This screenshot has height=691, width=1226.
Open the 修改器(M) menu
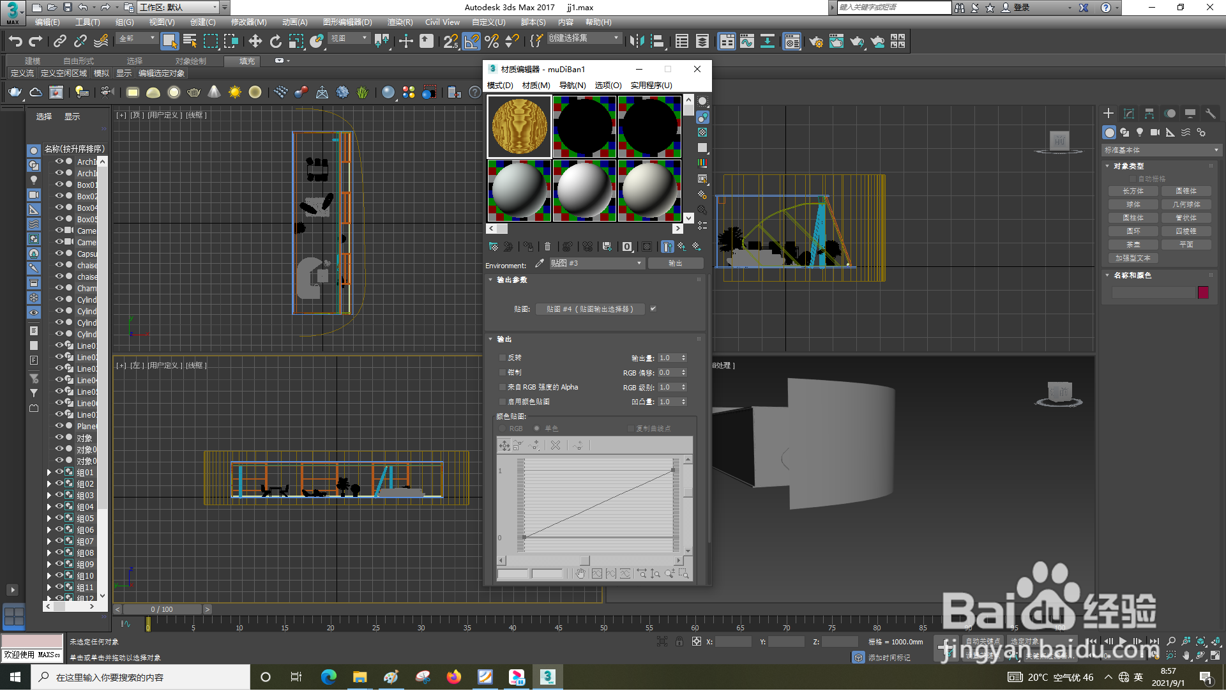248,22
